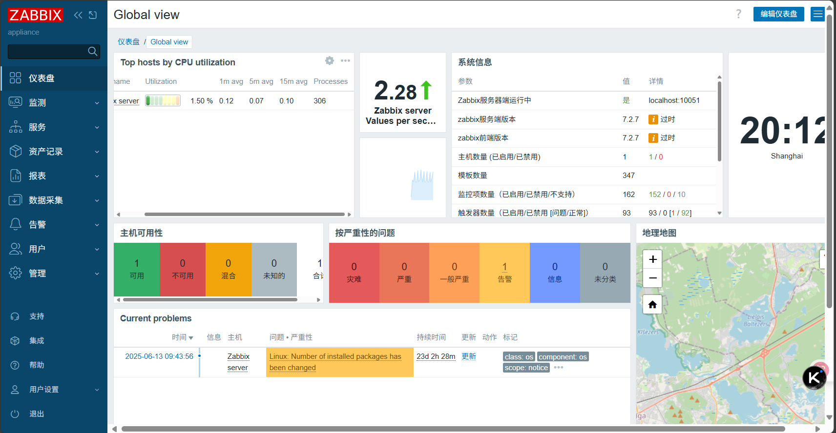The width and height of the screenshot is (836, 433).
Task: Click the 用户设置 person icon
Action: [15, 390]
